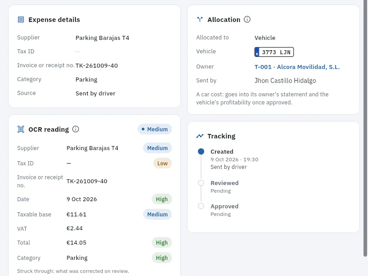Click the Medium badge on OCR Supplier row
The width and height of the screenshot is (368, 276).
click(x=158, y=148)
